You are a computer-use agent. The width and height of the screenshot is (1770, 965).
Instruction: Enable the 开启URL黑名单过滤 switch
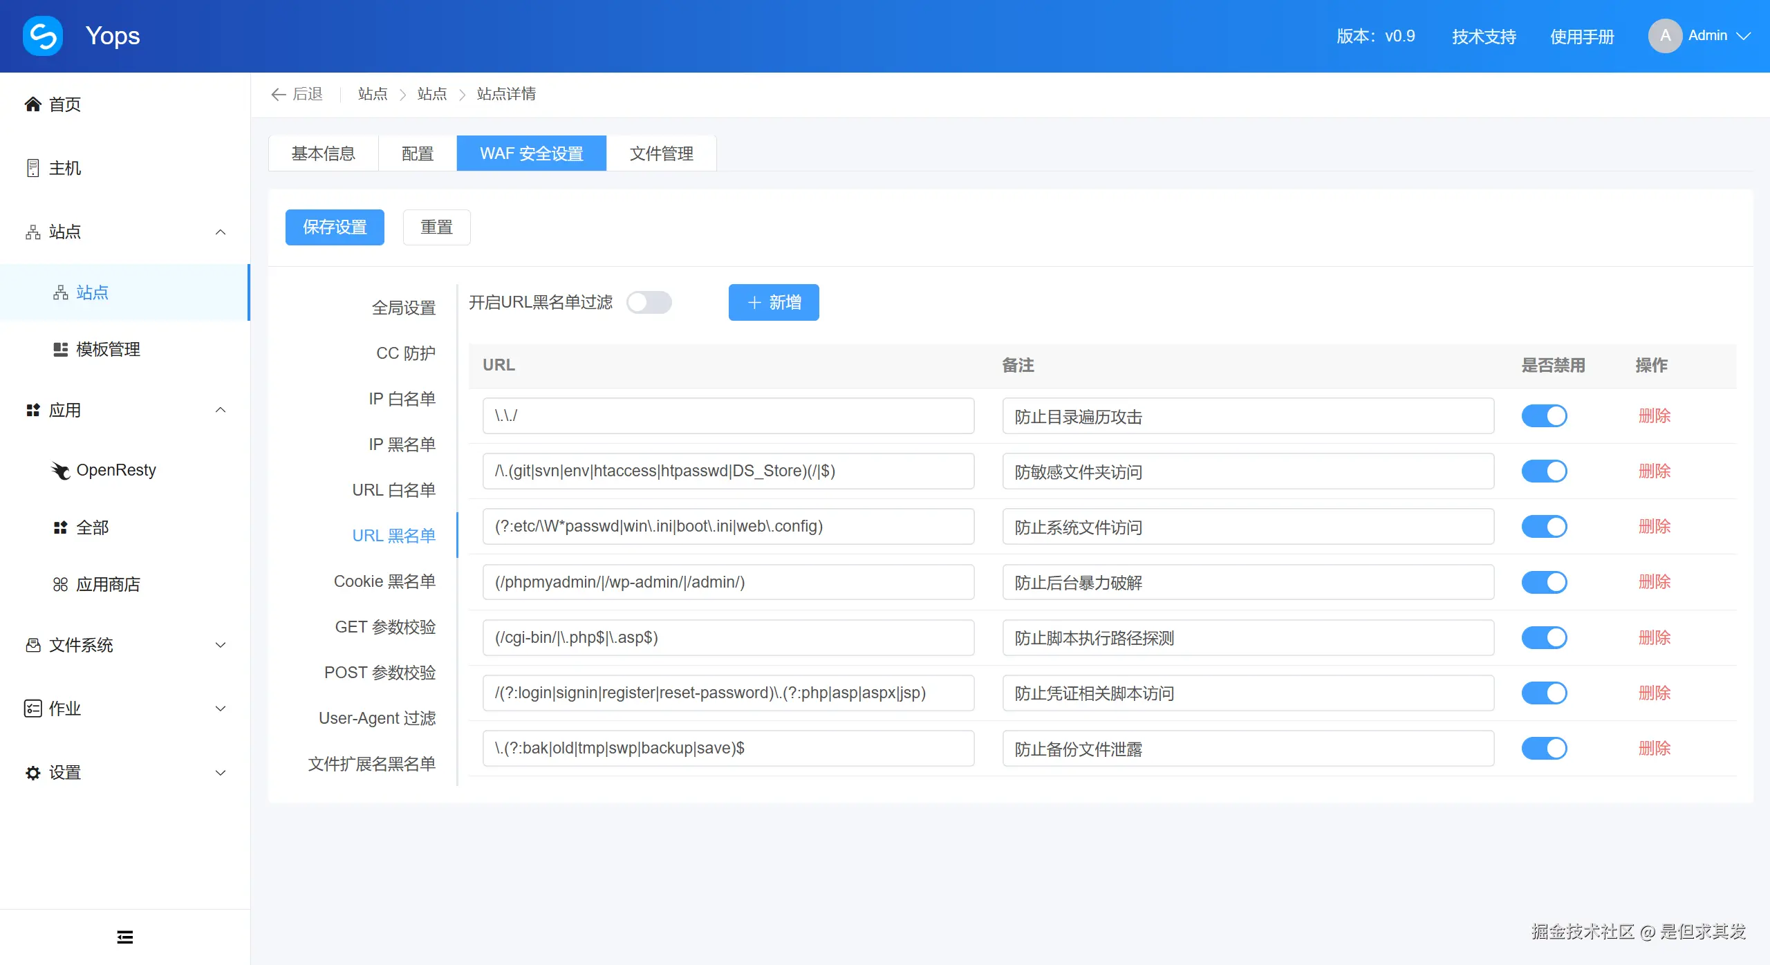click(649, 302)
